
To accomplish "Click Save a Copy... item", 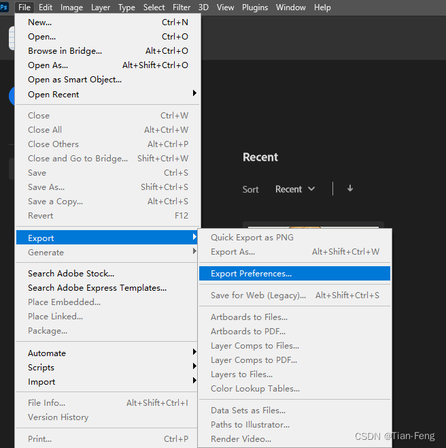I will point(108,201).
